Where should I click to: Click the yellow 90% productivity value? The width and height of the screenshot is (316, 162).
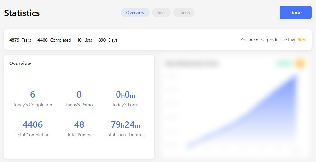point(302,40)
